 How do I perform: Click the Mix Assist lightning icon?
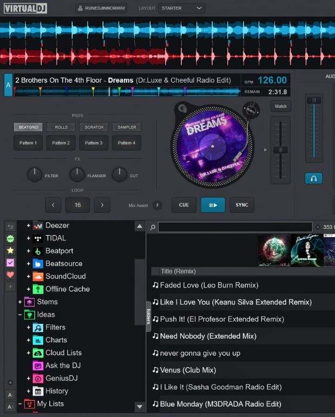[157, 205]
